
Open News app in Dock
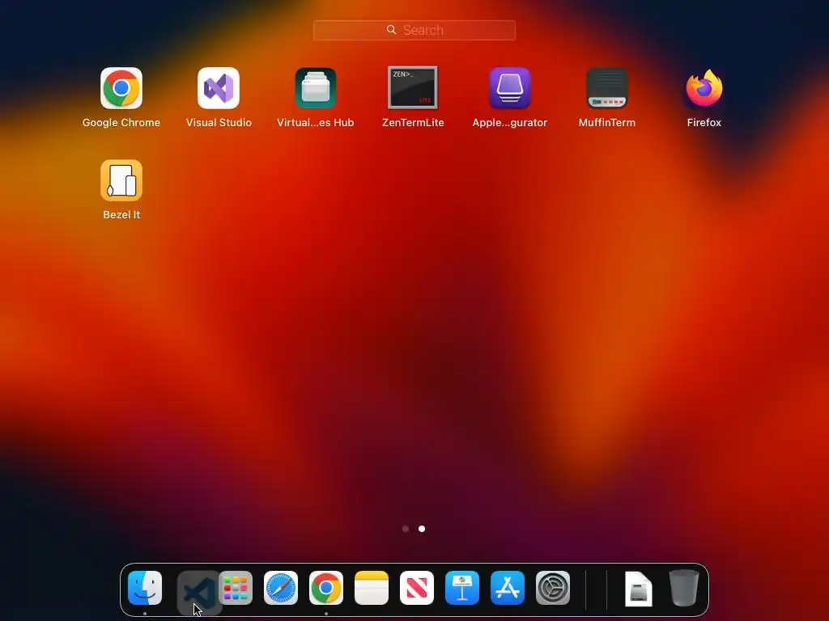(417, 588)
